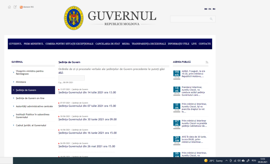
Task: Show hidden system tray icons
Action: coord(226,161)
